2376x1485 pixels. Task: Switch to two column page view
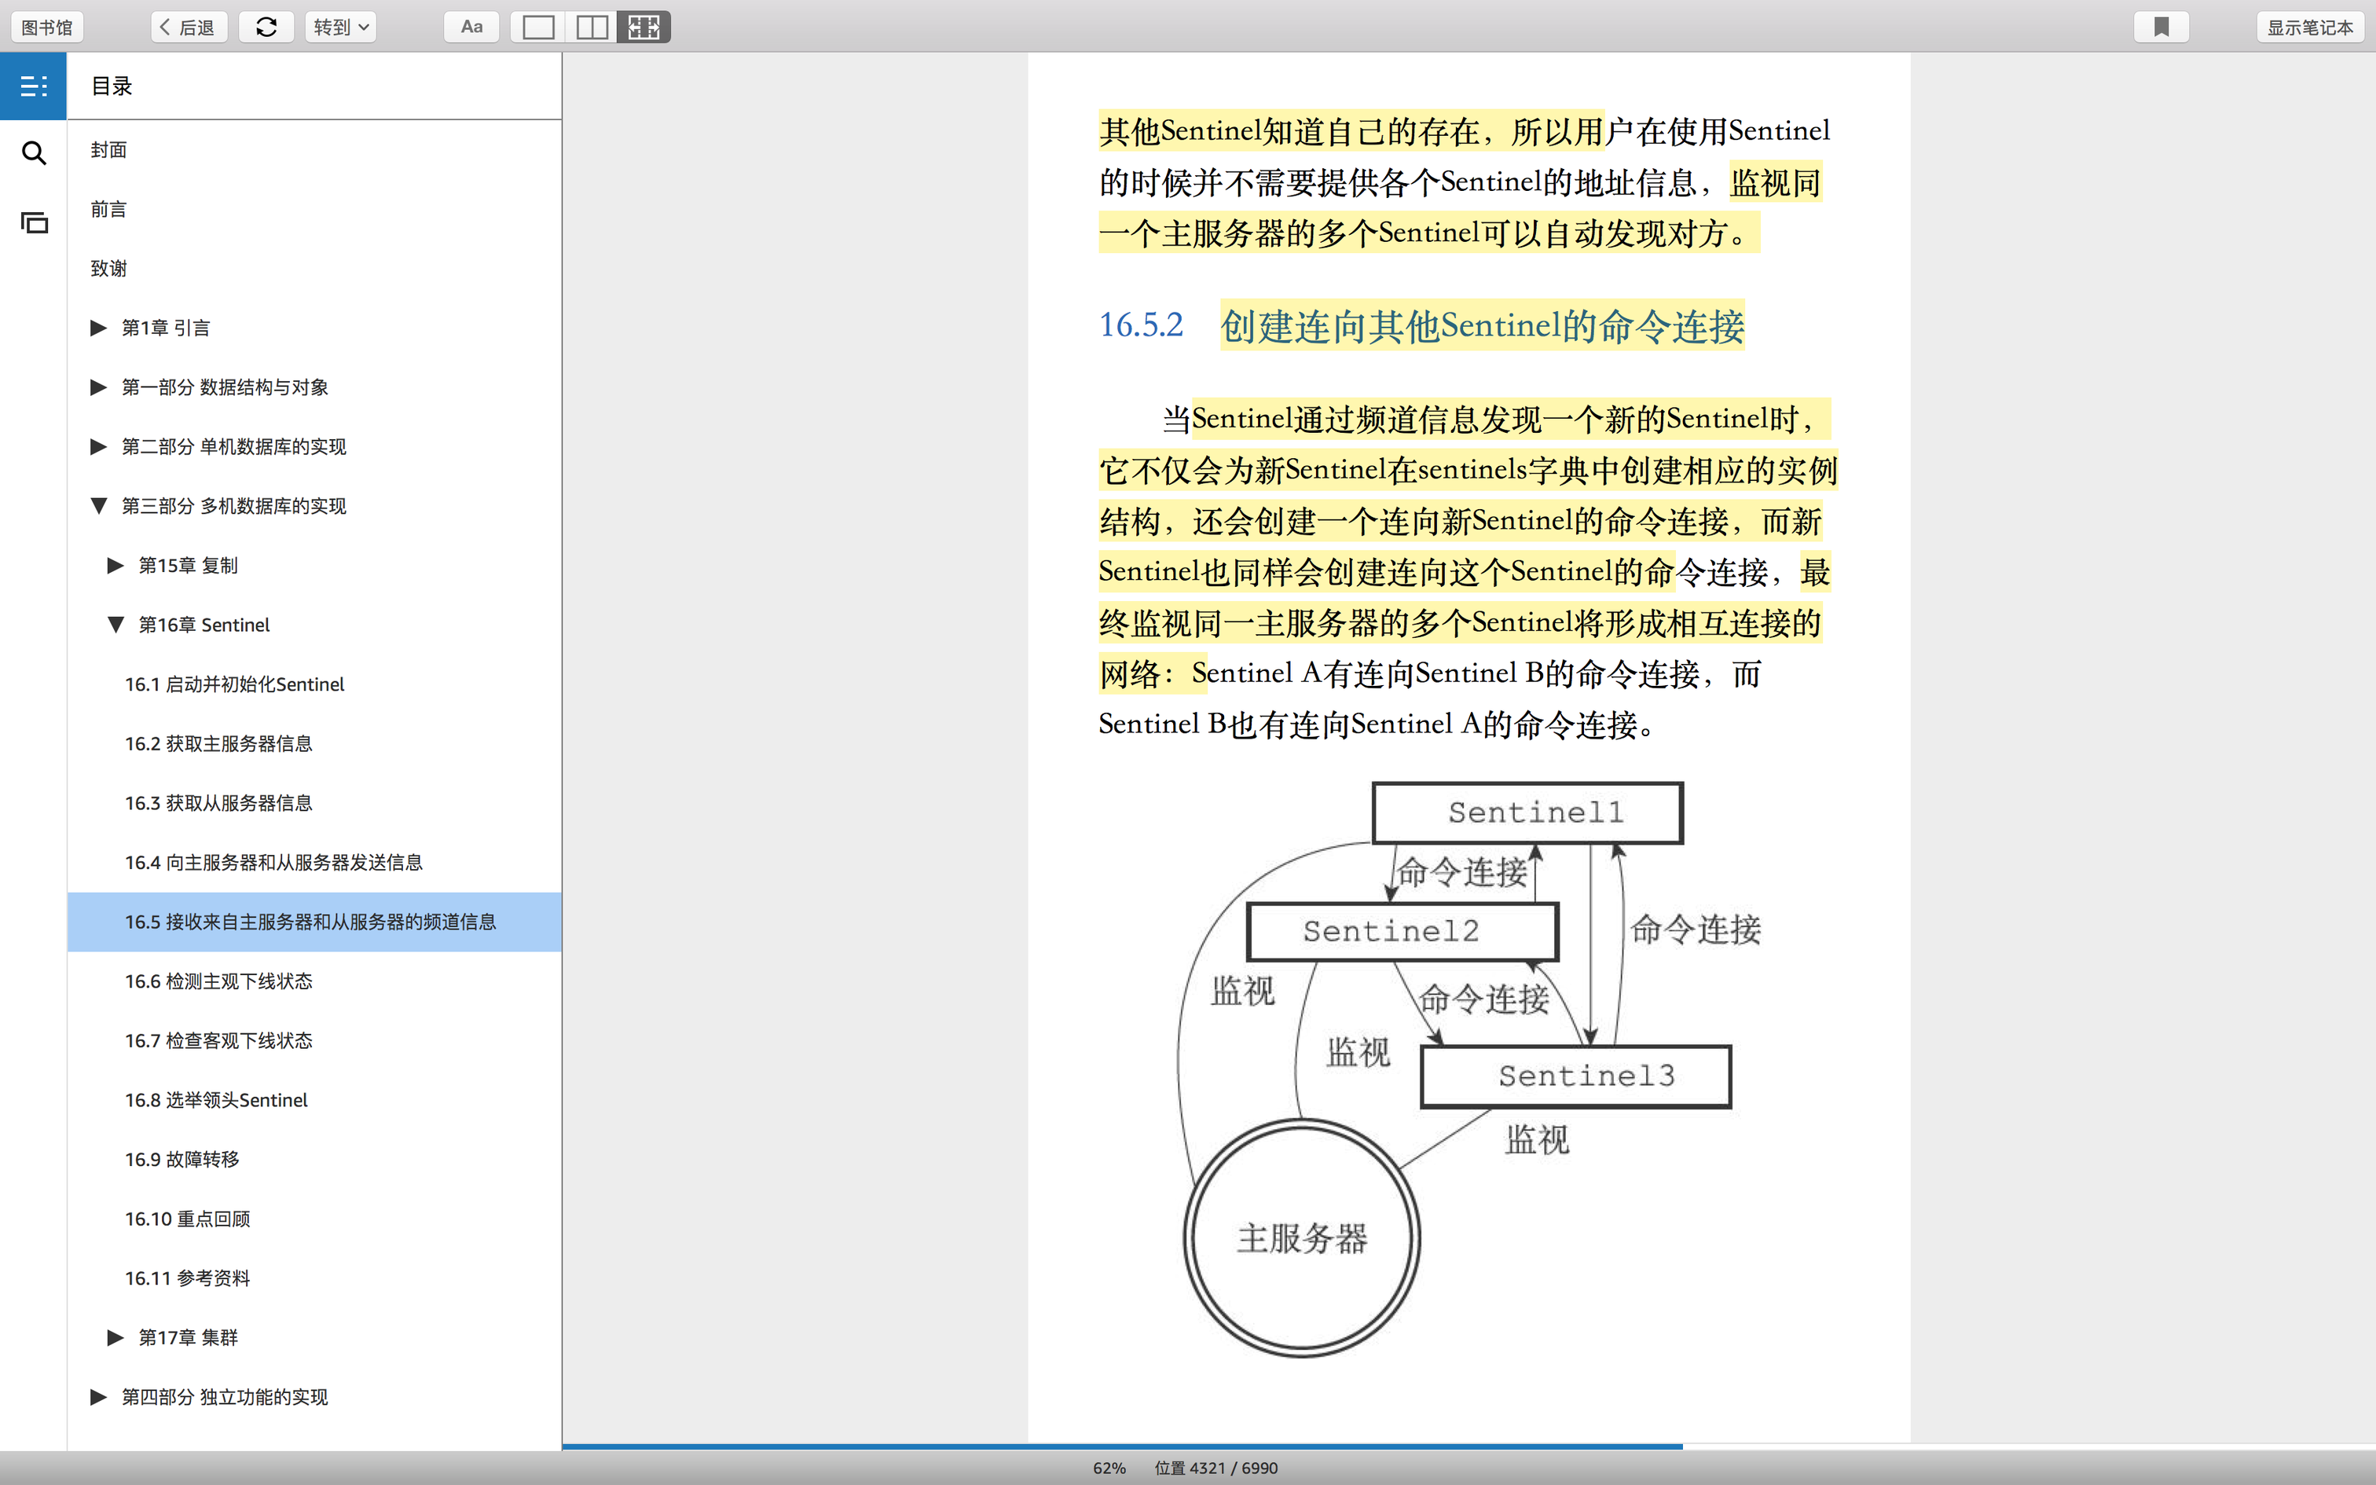coord(591,27)
